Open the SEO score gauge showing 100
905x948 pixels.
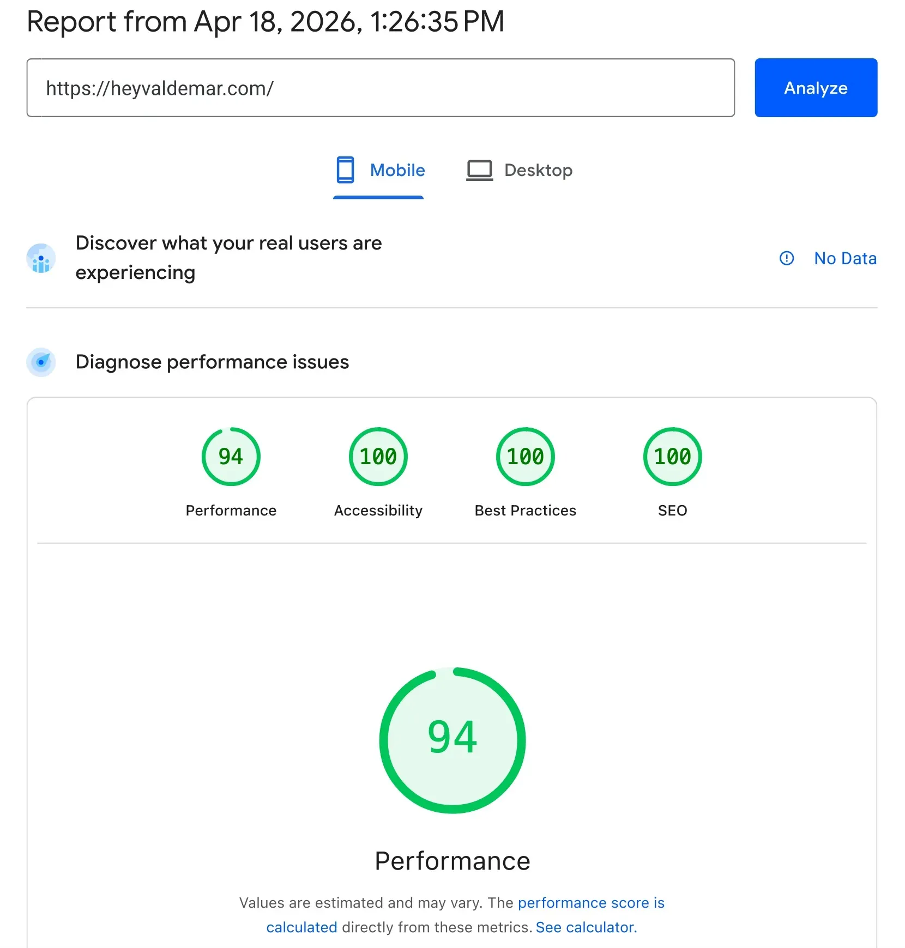click(x=672, y=457)
